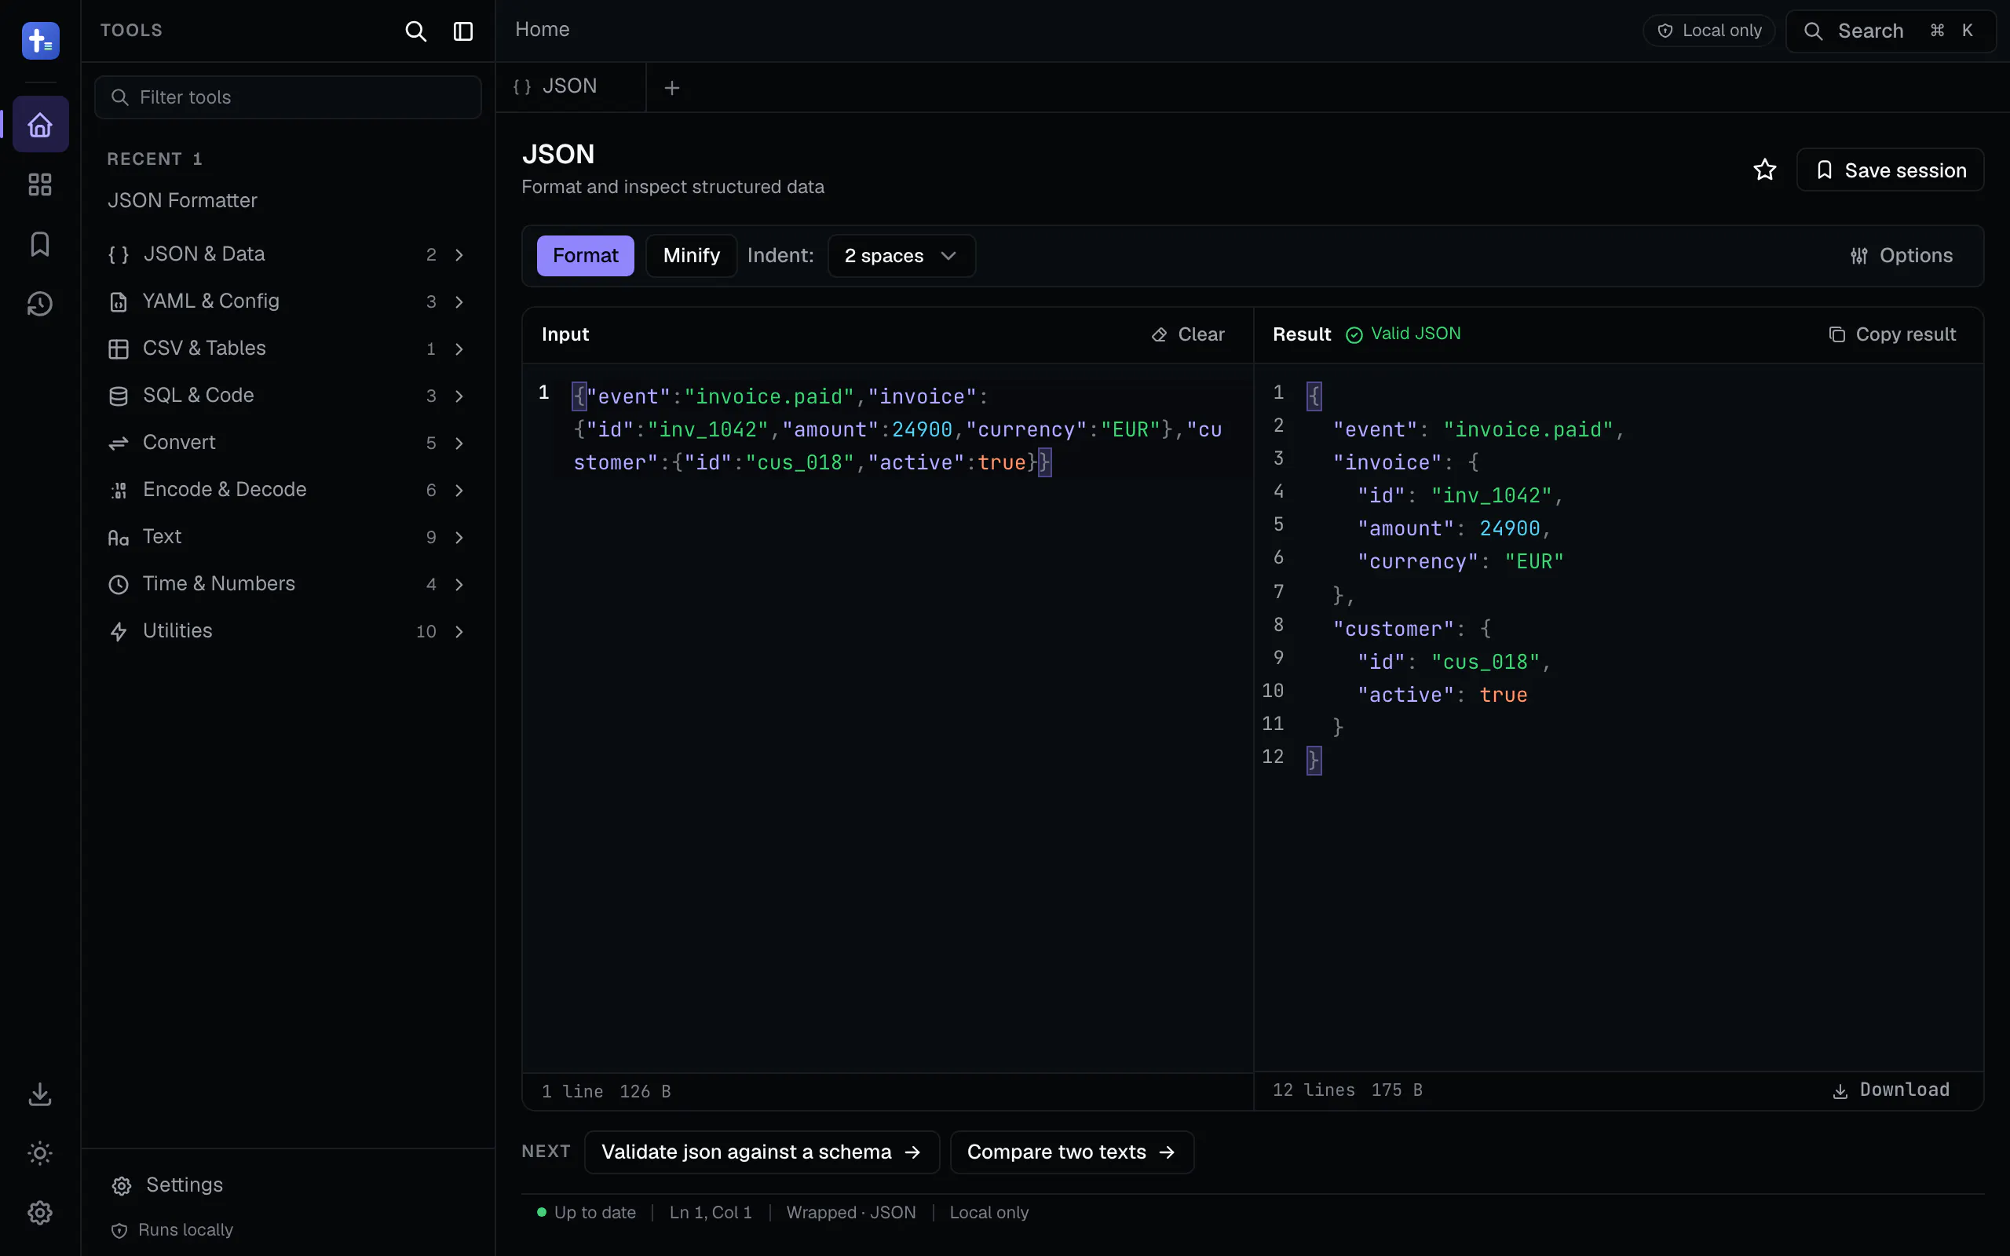Image resolution: width=2010 pixels, height=1256 pixels.
Task: Click the JSON & Data braces icon
Action: (119, 255)
